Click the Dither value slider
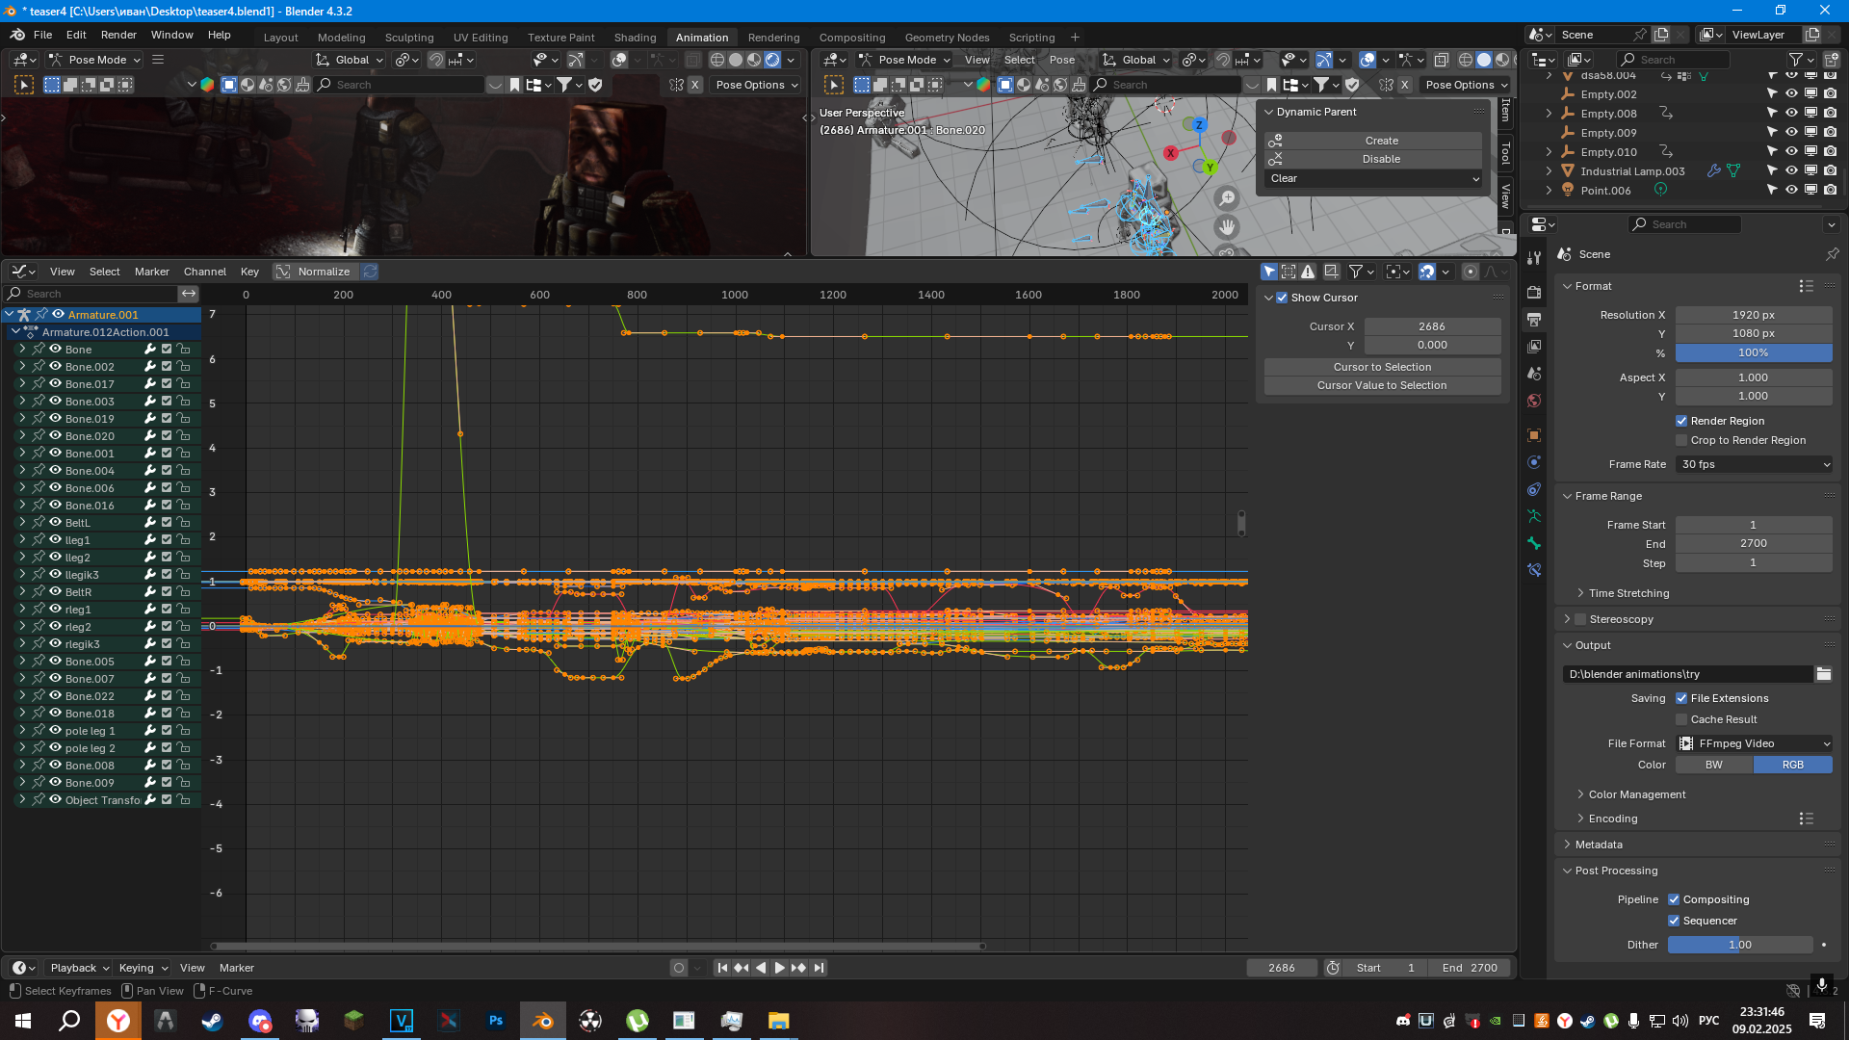Screen dimensions: 1849x1040 (x=1739, y=945)
